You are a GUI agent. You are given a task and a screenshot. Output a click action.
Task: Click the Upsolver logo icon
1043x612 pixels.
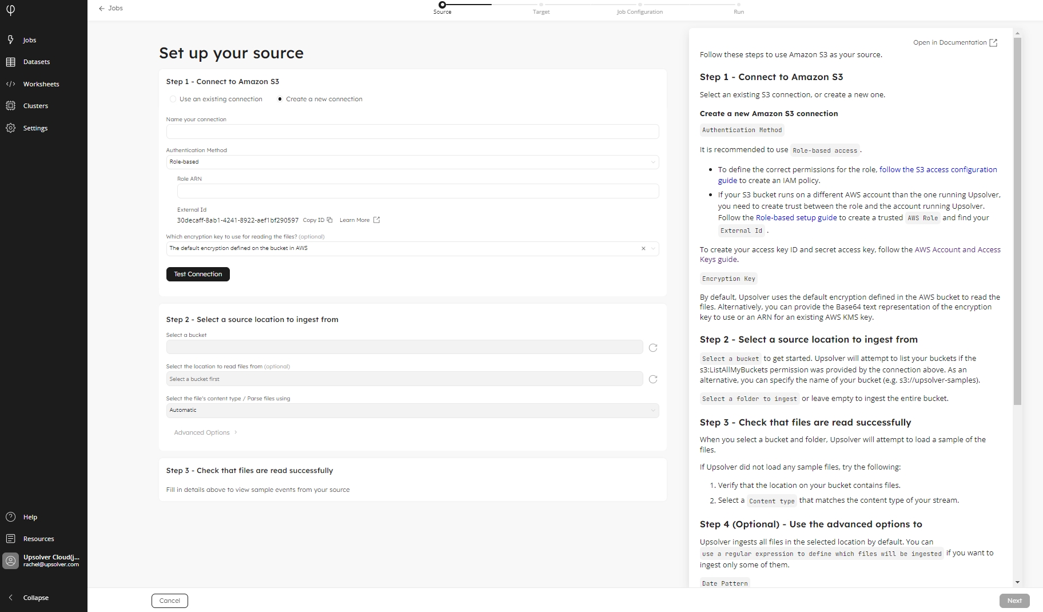click(x=10, y=10)
